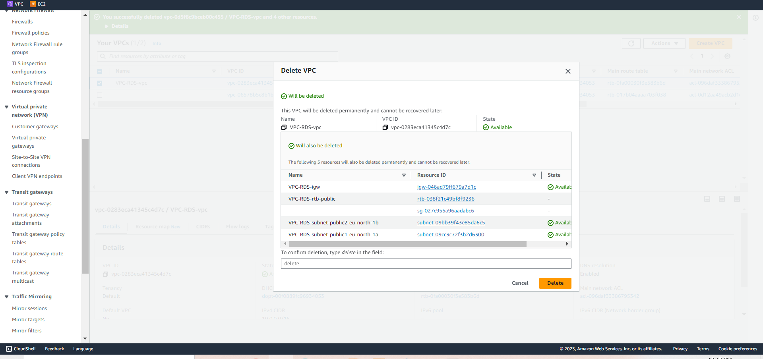Screen dimensions: 763x359
Task: Open Mirror targets in sidebar
Action: click(x=28, y=320)
